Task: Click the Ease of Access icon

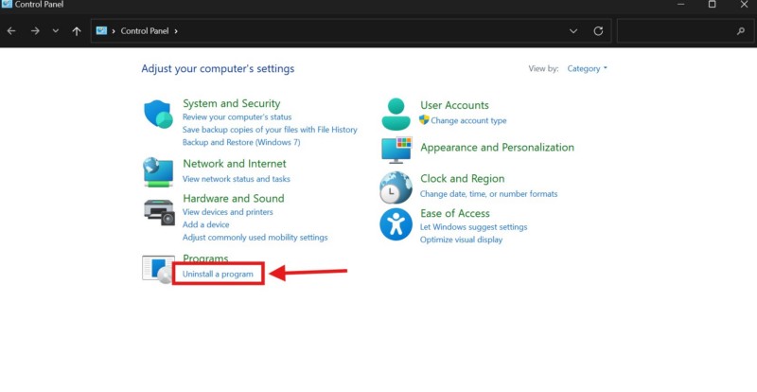Action: 396,224
